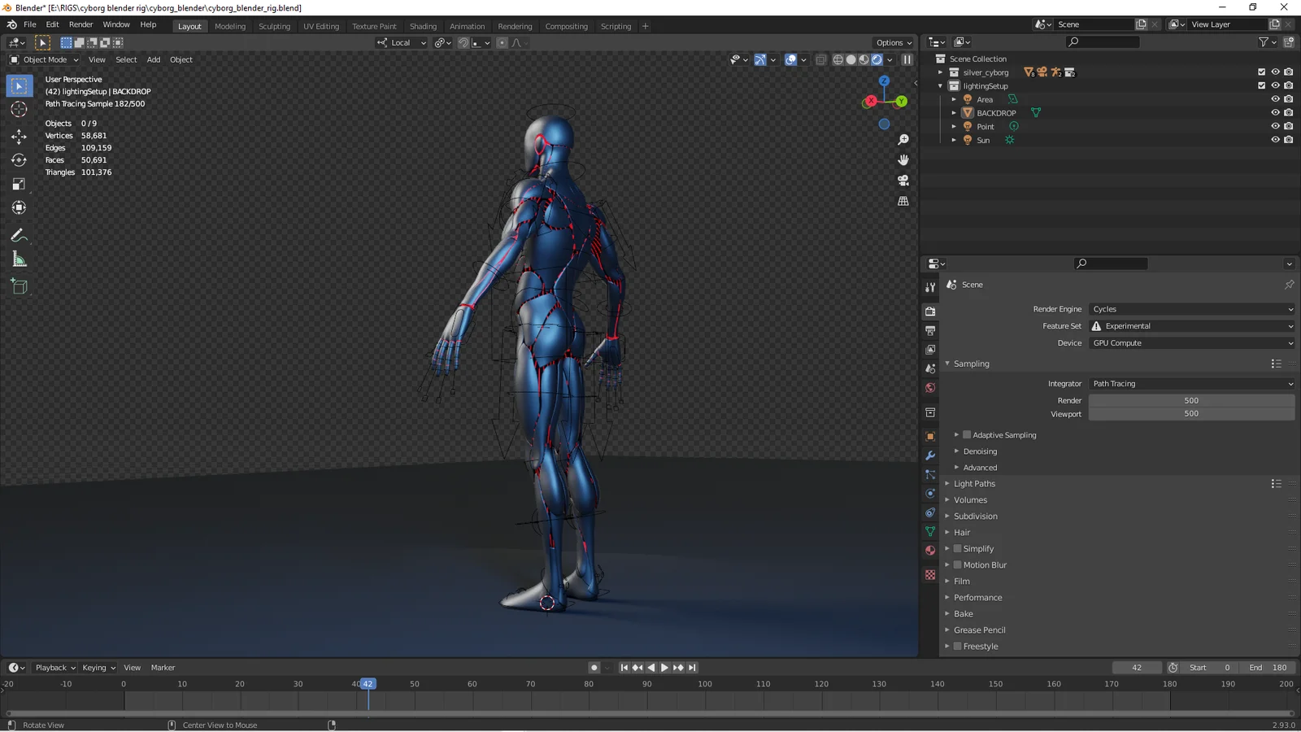Screen dimensions: 1301x732
Task: Hide the Point light in the outliner
Action: 1275,126
